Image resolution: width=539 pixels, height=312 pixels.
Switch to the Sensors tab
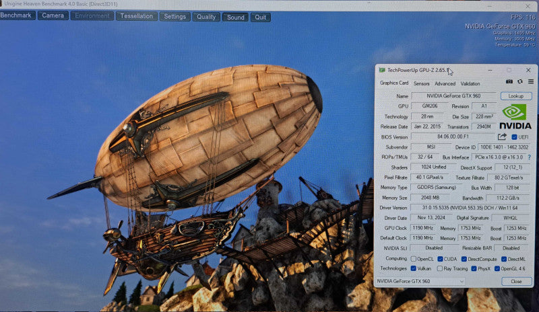pyautogui.click(x=422, y=83)
